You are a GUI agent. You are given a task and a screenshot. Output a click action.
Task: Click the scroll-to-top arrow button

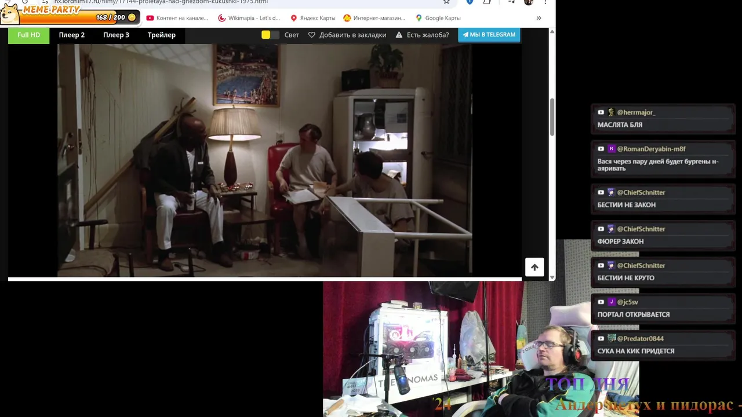(534, 267)
